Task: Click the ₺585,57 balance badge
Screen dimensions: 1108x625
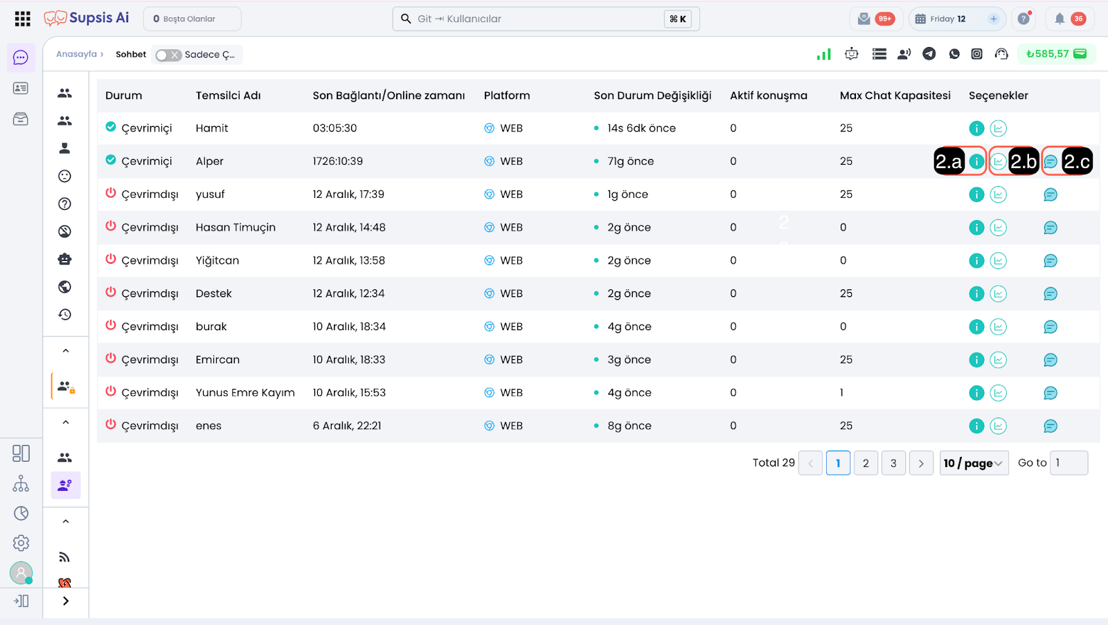Action: click(x=1056, y=54)
